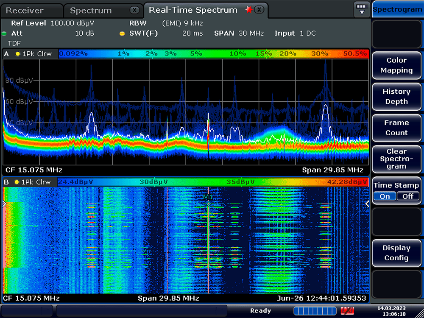Turn Time Stamp Off

tap(407, 196)
